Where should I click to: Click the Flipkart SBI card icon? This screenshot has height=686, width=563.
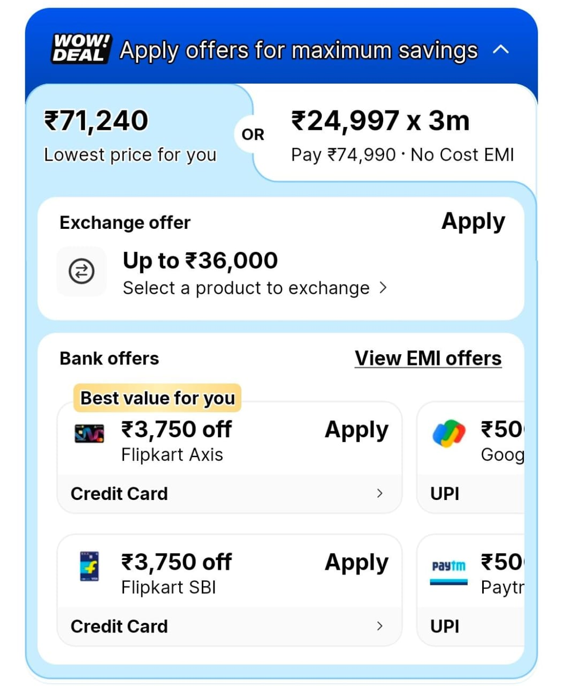coord(89,566)
